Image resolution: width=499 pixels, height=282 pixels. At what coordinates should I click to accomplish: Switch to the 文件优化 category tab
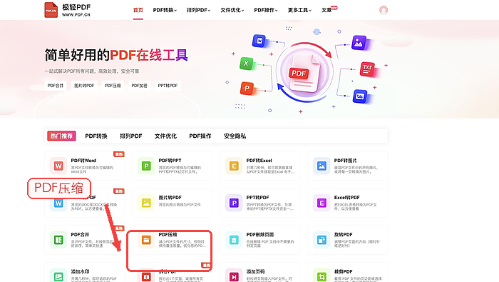pyautogui.click(x=165, y=136)
